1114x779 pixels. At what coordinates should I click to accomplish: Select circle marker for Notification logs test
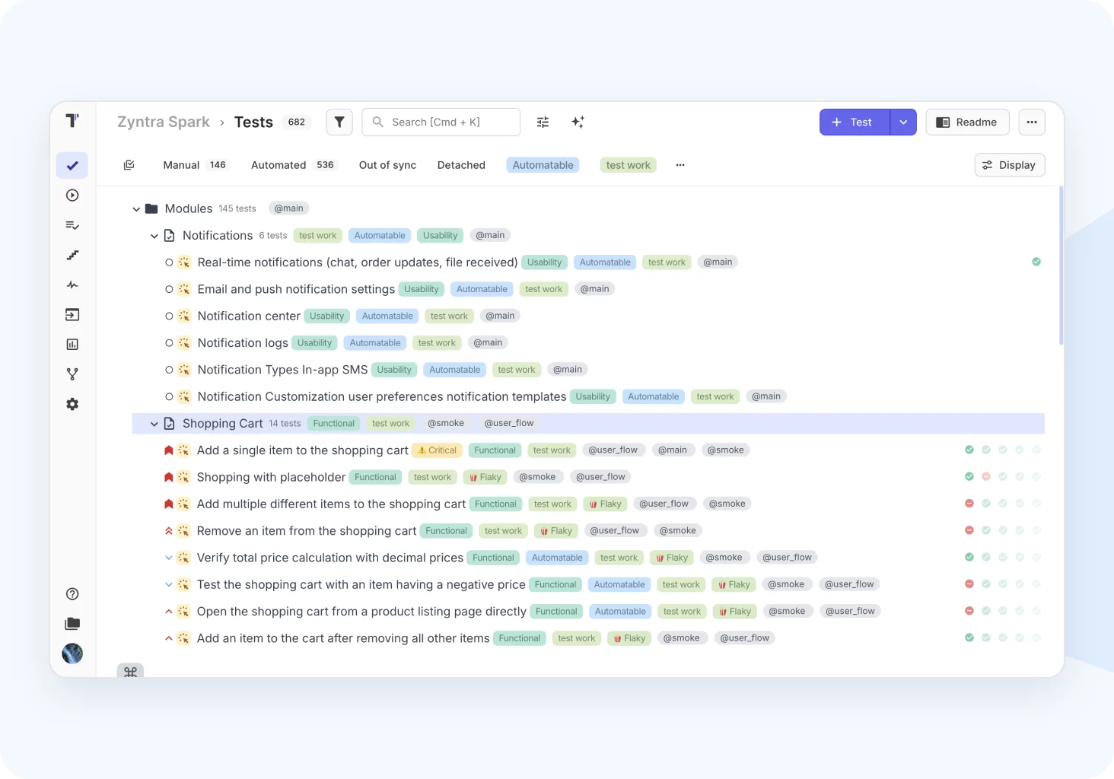tap(169, 343)
